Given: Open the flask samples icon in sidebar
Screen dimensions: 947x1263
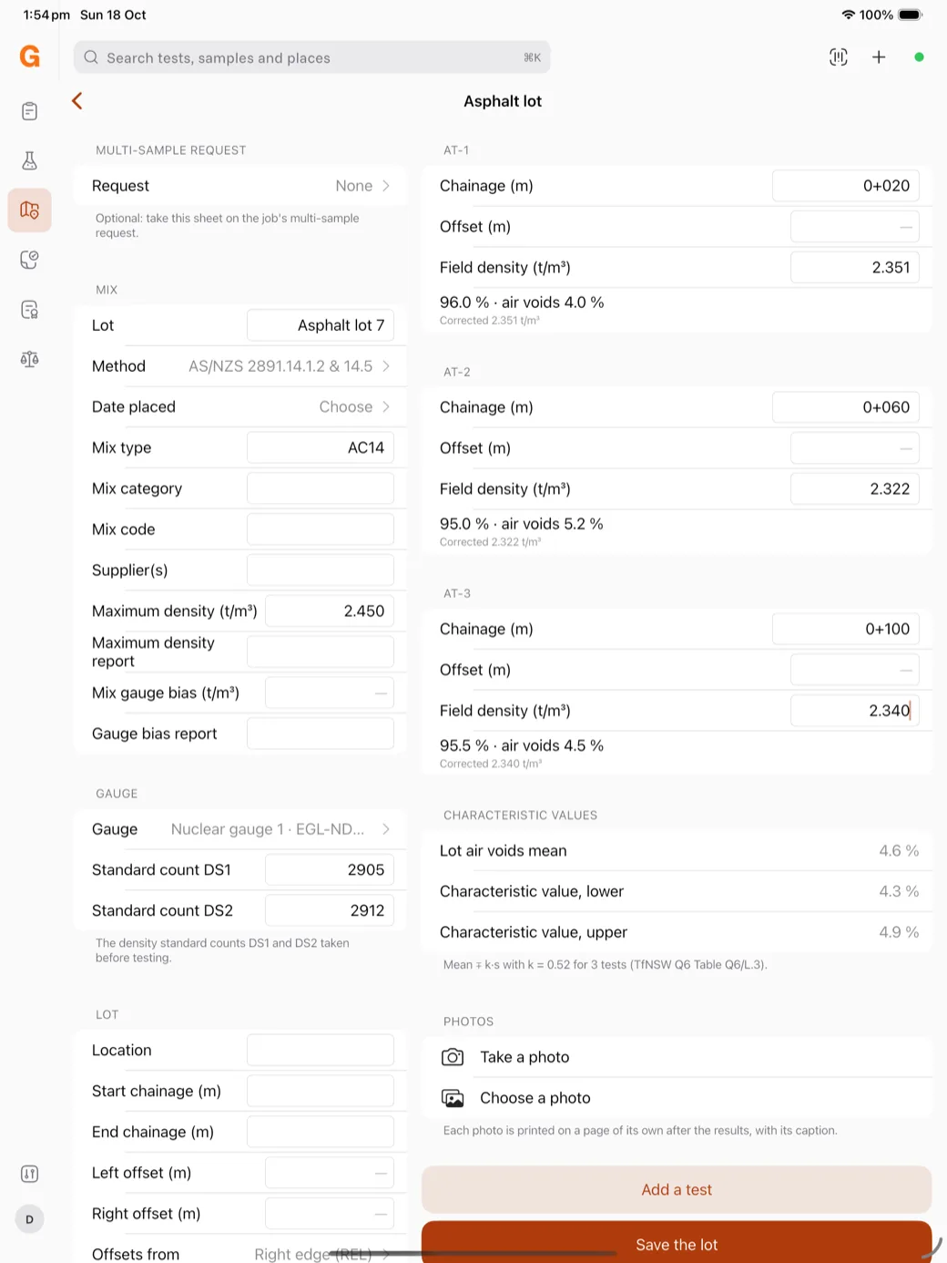Looking at the screenshot, I should point(30,160).
